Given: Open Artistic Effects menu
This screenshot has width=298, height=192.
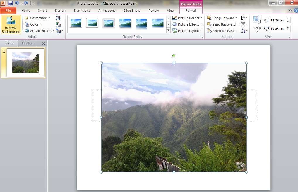Looking at the screenshot, I should point(39,31).
